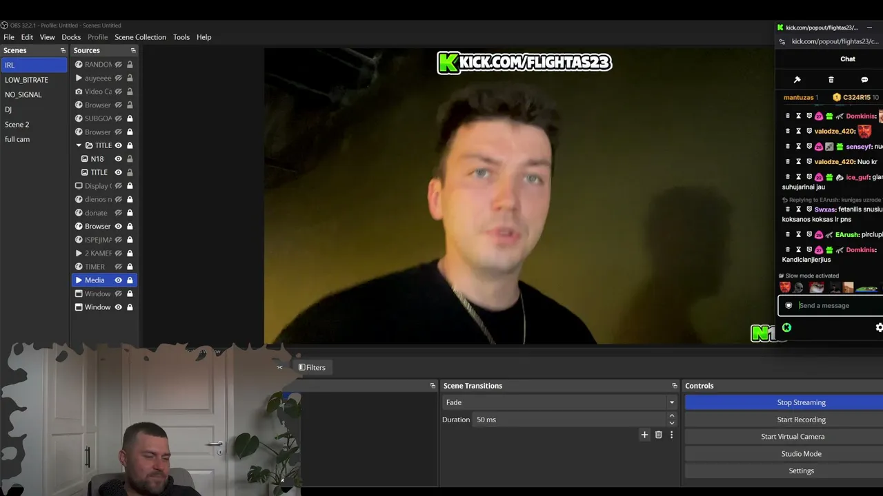Show the donate source

click(x=118, y=213)
